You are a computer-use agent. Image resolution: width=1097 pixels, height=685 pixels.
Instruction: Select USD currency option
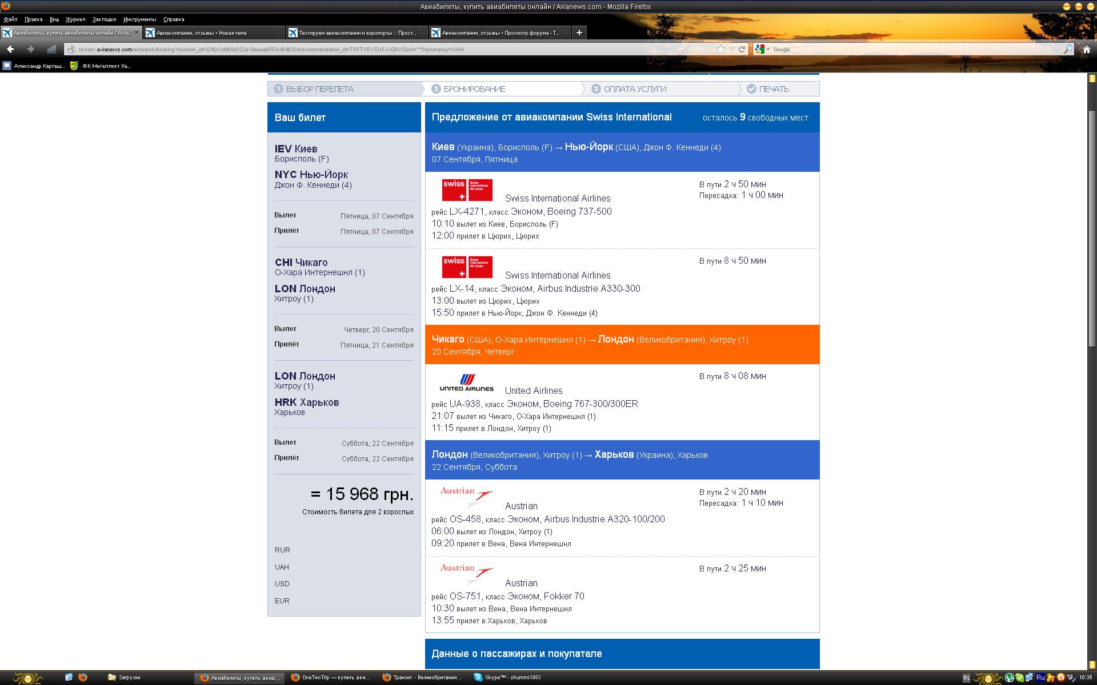(282, 584)
